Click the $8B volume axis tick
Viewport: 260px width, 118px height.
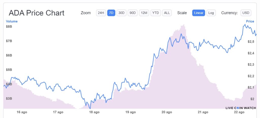click(9, 26)
